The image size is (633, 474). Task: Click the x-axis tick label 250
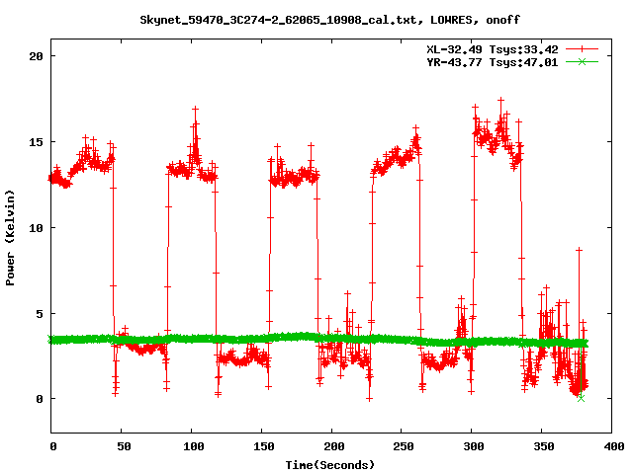404,446
